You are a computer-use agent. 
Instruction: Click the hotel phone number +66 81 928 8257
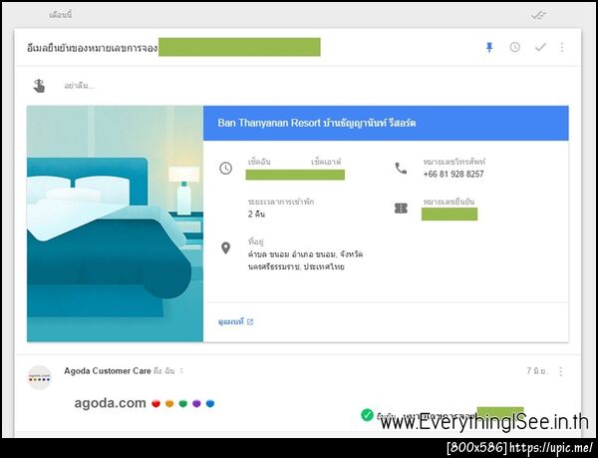tap(453, 174)
